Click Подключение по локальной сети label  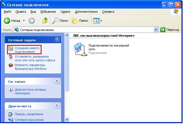(x=109, y=47)
